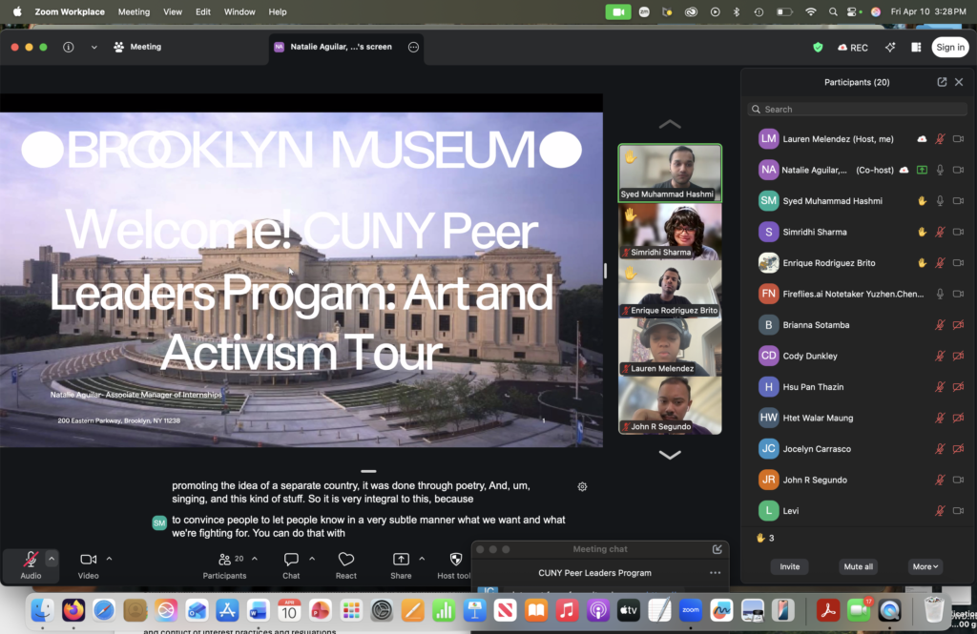Open the View menu
Image resolution: width=977 pixels, height=634 pixels.
(x=173, y=11)
